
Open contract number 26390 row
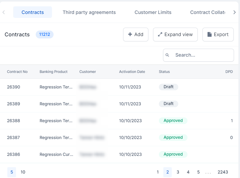click(x=14, y=87)
